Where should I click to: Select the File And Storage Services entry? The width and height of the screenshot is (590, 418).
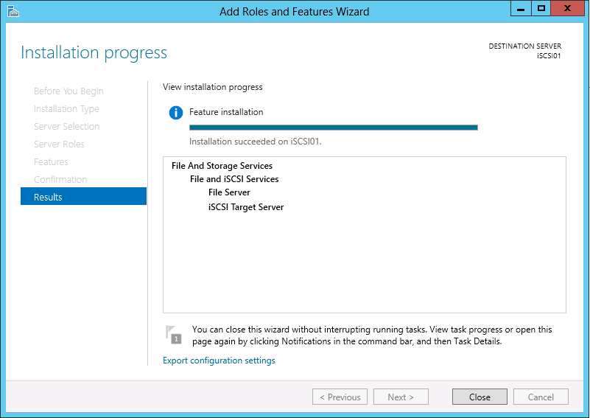click(x=222, y=166)
